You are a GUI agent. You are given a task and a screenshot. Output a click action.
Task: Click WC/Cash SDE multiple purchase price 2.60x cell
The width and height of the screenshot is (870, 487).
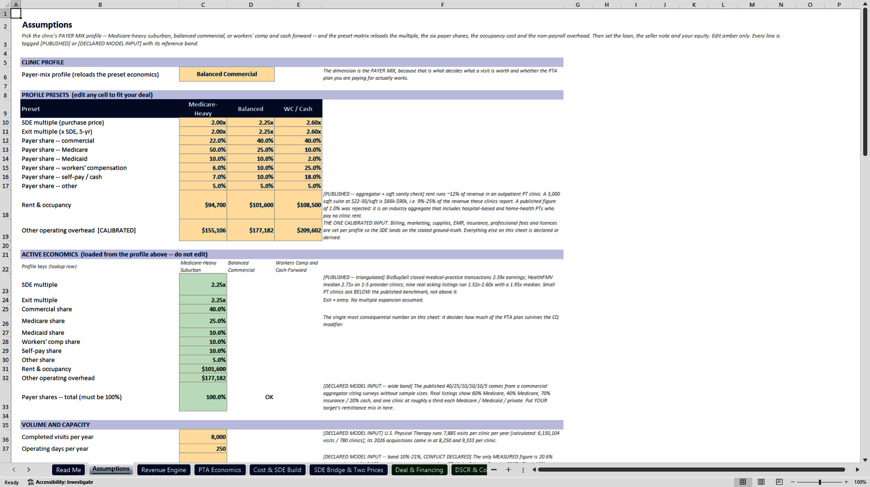click(x=298, y=123)
